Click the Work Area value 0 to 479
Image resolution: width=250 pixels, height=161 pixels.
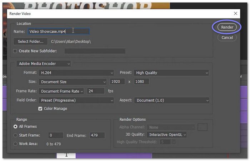[54, 144]
